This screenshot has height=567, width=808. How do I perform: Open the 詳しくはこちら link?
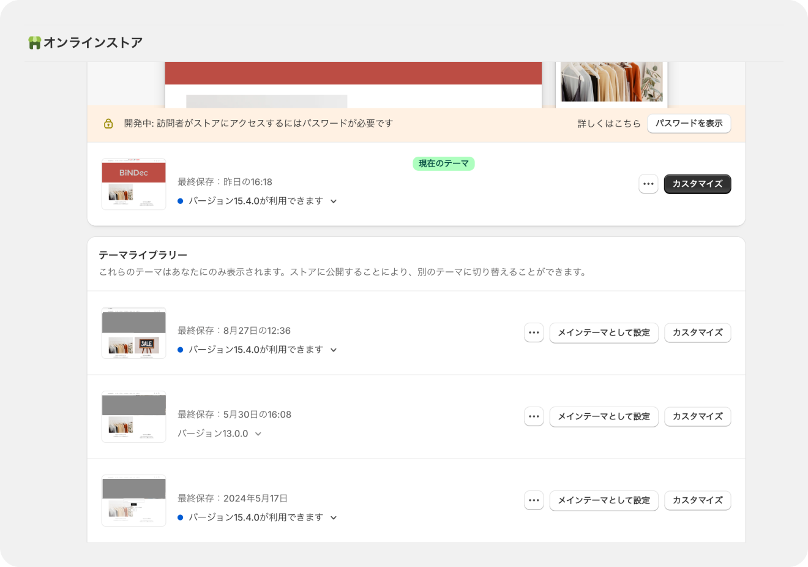609,124
